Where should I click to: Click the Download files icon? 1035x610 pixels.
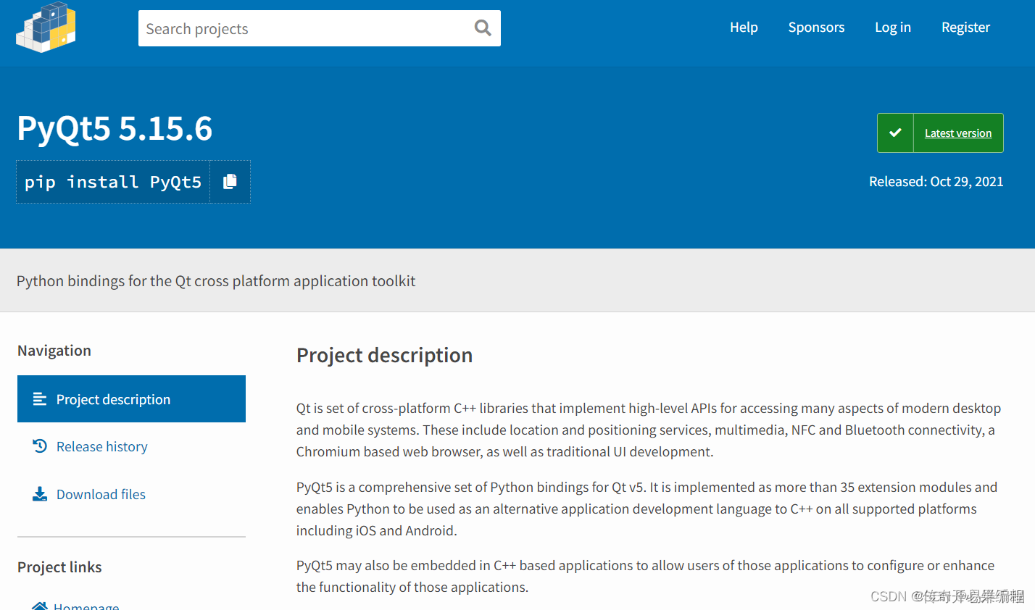pyautogui.click(x=40, y=494)
